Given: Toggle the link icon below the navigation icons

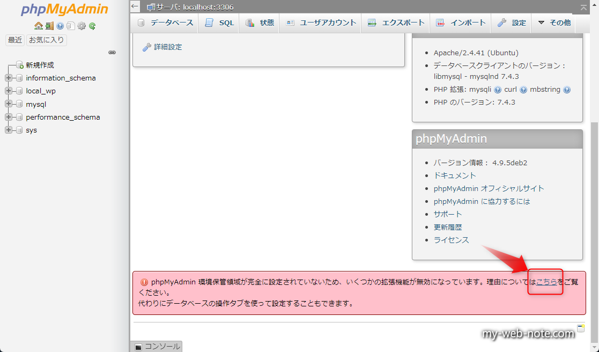Looking at the screenshot, I should (112, 52).
